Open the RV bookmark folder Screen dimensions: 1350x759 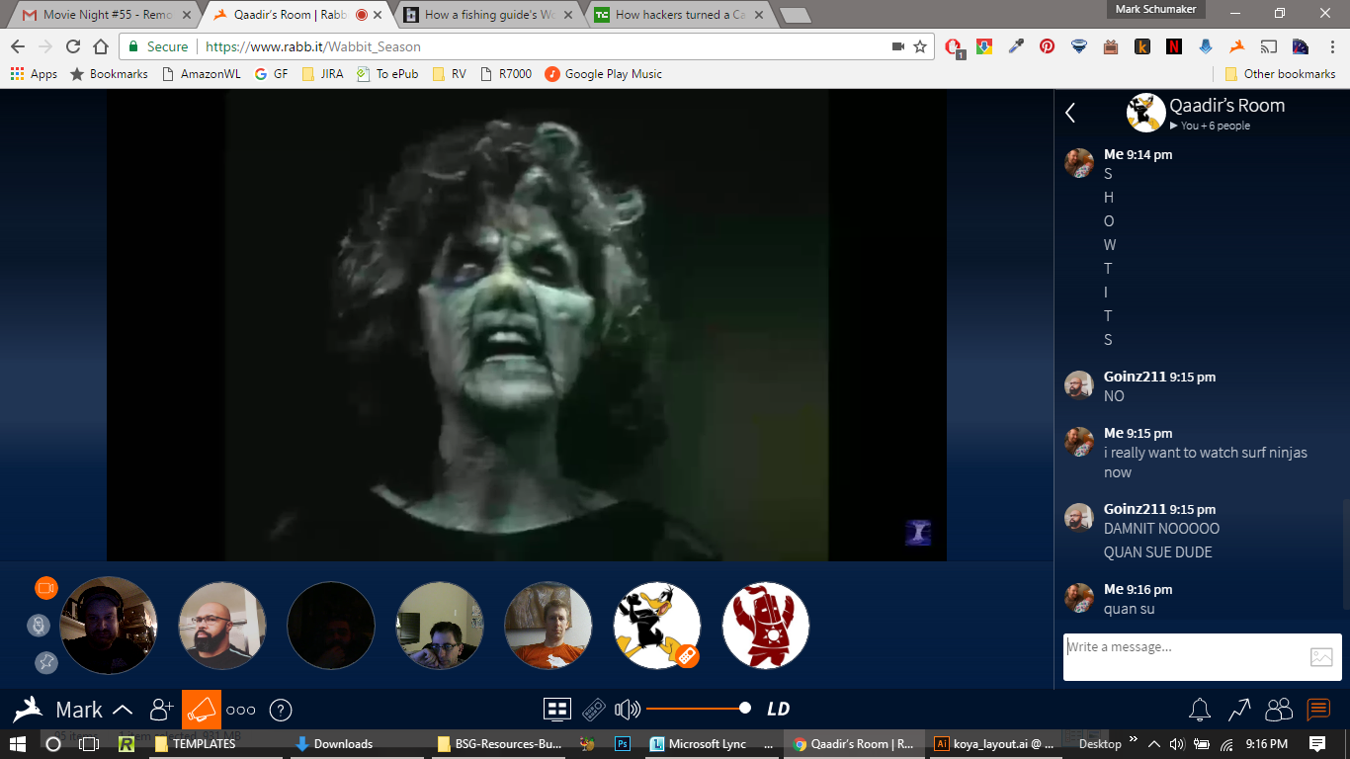click(450, 74)
